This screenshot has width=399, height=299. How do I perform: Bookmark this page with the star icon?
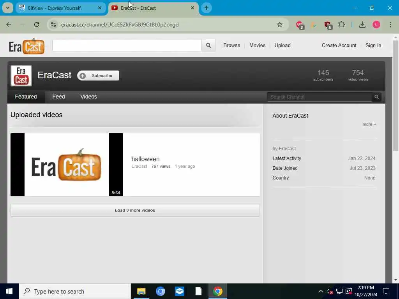click(280, 25)
